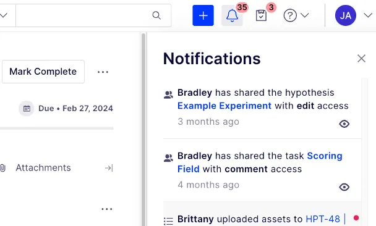Screen dimensions: 376x226
Task: Click the due date calendar icon
Action: click(x=27, y=109)
